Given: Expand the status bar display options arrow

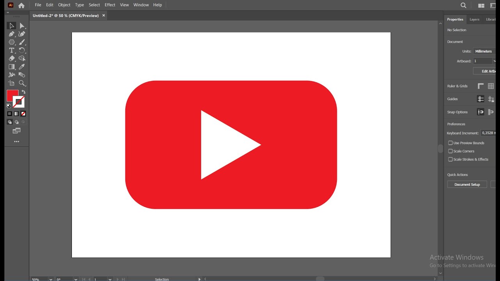Looking at the screenshot, I should tap(199, 279).
